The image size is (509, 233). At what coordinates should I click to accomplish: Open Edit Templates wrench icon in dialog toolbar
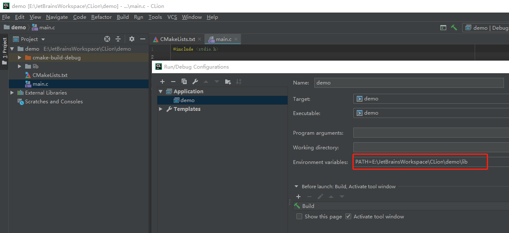[x=195, y=82]
